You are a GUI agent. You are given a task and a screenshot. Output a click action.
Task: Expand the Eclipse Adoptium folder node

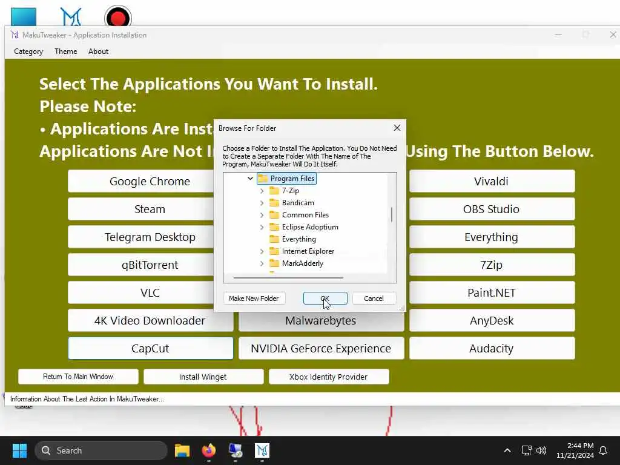(x=262, y=227)
